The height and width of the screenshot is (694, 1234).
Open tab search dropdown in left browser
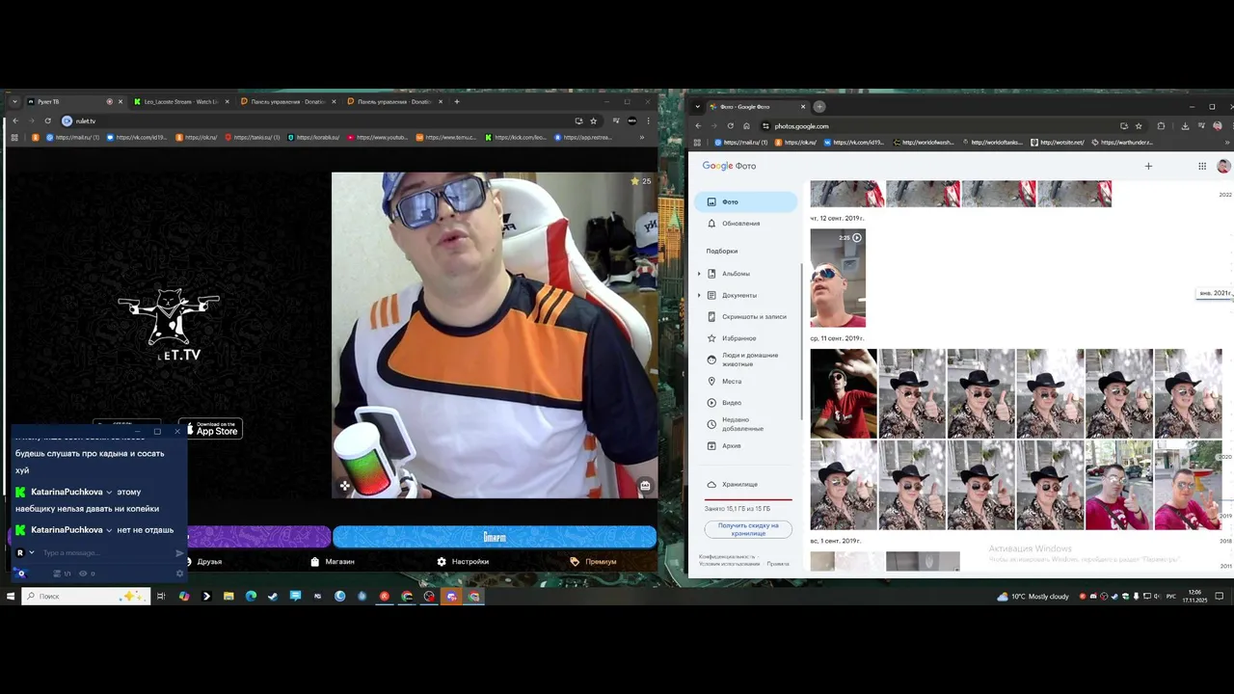pyautogui.click(x=14, y=101)
